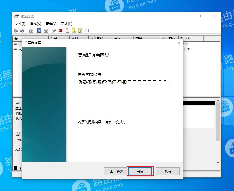Click the show/hide action pane icon
Image resolution: width=234 pixels, height=191 pixels.
click(46, 31)
